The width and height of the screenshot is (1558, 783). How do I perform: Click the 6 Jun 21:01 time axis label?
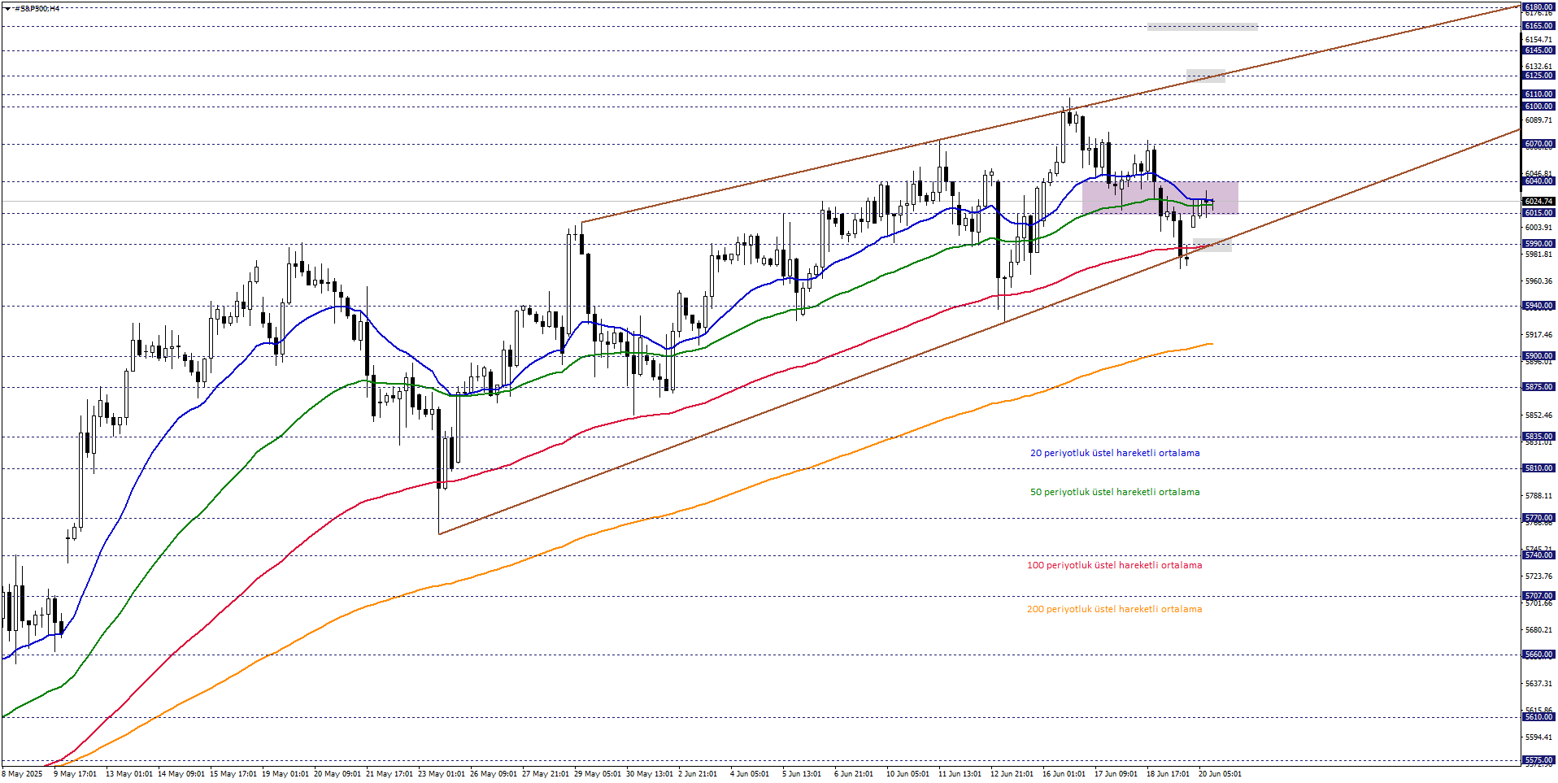854,774
